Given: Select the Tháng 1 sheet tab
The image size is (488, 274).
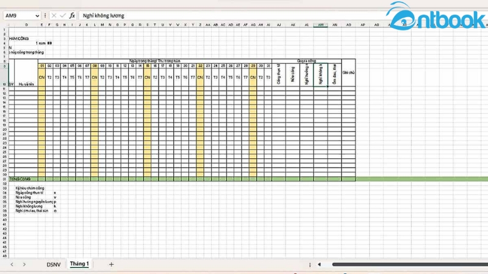Looking at the screenshot, I should tap(79, 264).
